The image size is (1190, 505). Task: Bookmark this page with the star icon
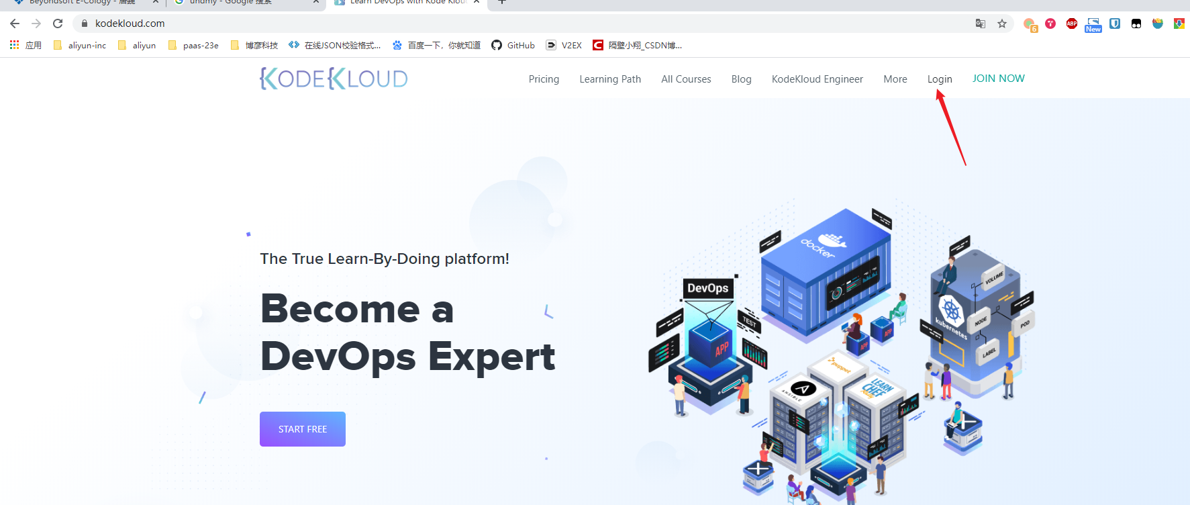[1002, 24]
